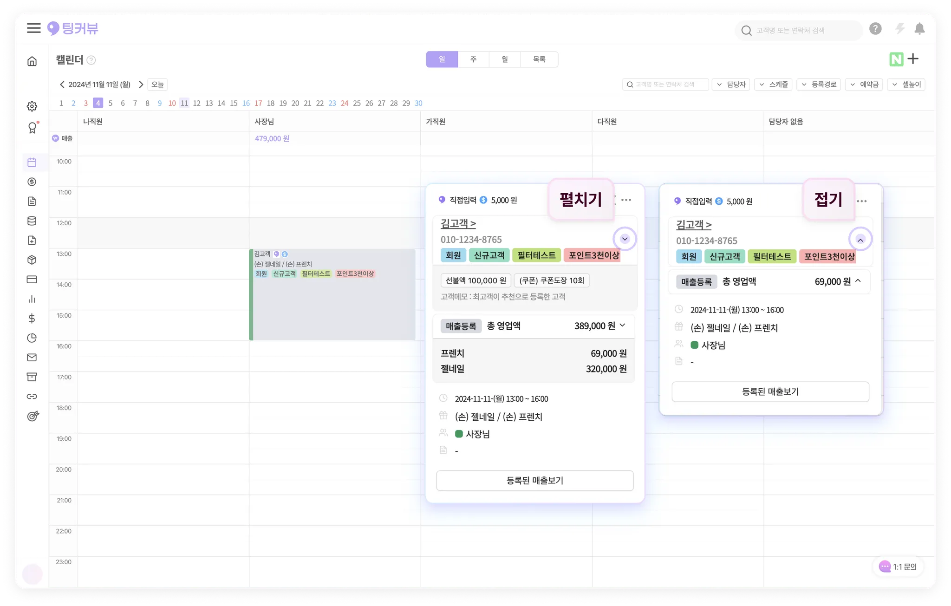Open settings gear icon in sidebar
This screenshot has width=951, height=606.
point(32,106)
